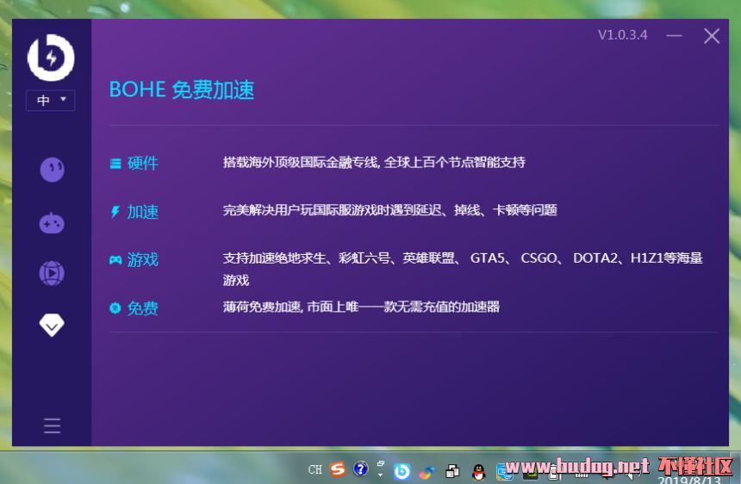Select the diamond VIP sidebar icon
This screenshot has height=484, width=741.
click(x=52, y=325)
